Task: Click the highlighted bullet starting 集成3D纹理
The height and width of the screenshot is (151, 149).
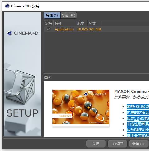Action: [138, 118]
